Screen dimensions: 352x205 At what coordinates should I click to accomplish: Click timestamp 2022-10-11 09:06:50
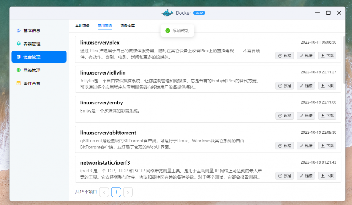click(319, 42)
